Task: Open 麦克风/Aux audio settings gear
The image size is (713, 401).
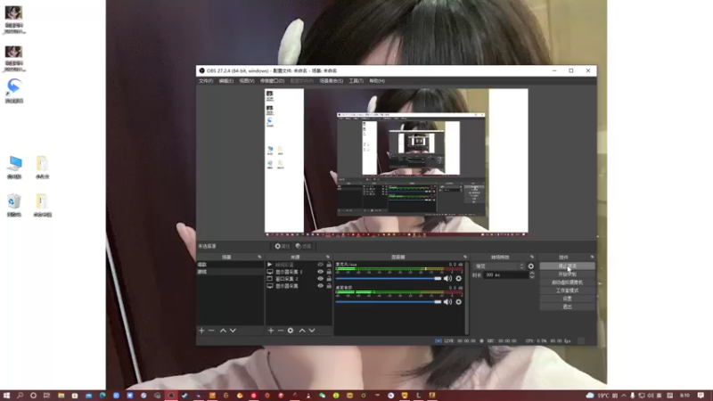Action: 458,278
